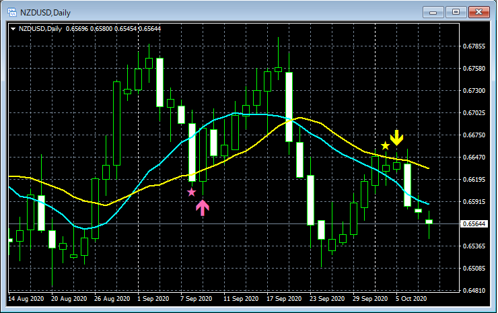Image resolution: width=498 pixels, height=313 pixels.
Task: Click the 0.67580 price scale value
Action: click(474, 69)
